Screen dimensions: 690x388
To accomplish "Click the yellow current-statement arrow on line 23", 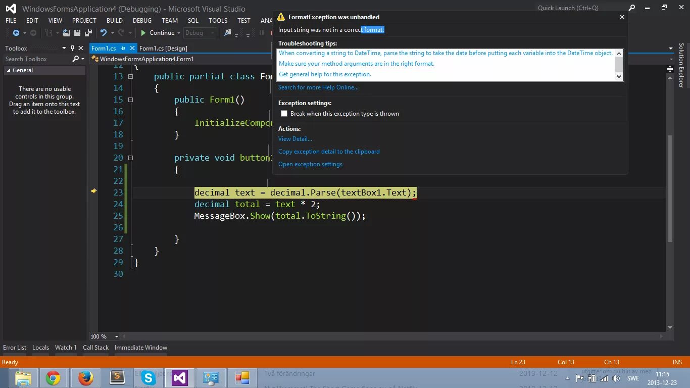I will 93,191.
